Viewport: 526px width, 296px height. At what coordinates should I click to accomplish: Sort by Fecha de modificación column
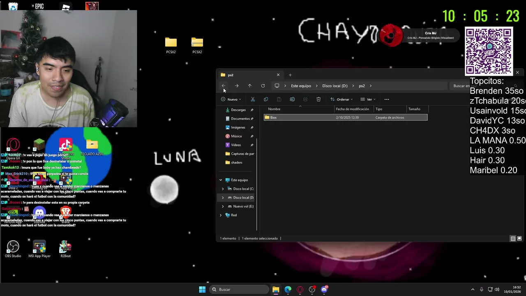click(354, 109)
